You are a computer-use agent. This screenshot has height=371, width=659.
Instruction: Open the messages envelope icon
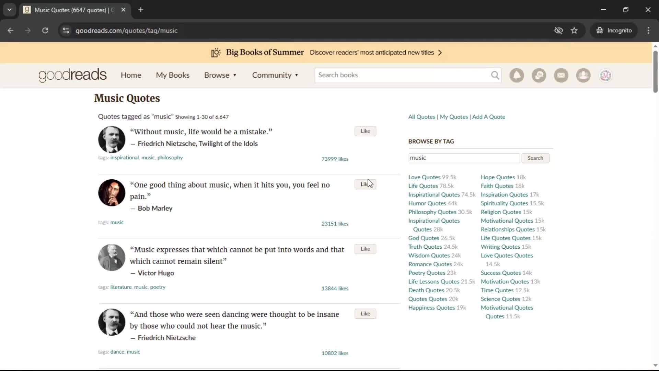(561, 75)
